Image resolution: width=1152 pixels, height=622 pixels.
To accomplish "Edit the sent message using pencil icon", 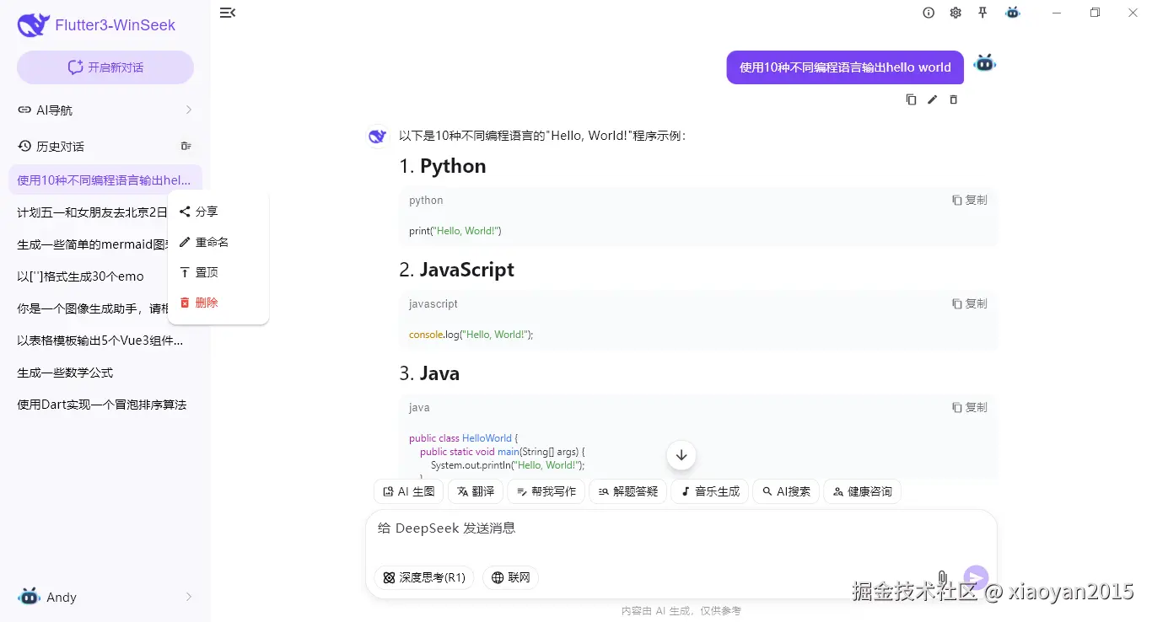I will coord(932,99).
